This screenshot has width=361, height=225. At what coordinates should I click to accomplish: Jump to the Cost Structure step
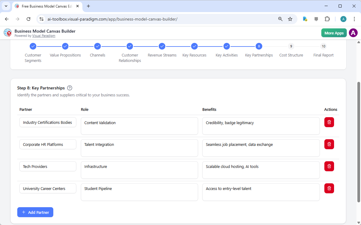click(x=291, y=46)
